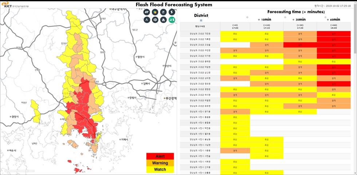Switch map labels to English 'A' icon
The width and height of the screenshot is (357, 175).
pos(147,20)
